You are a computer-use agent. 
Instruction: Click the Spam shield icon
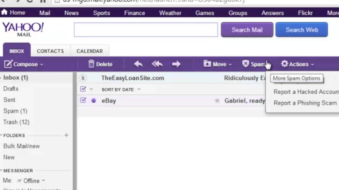click(246, 64)
